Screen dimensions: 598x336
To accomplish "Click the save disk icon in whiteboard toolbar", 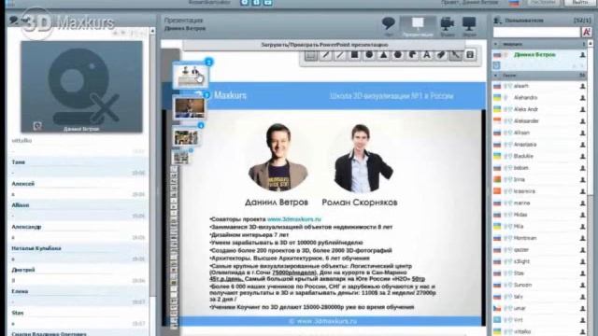I will click(x=470, y=55).
